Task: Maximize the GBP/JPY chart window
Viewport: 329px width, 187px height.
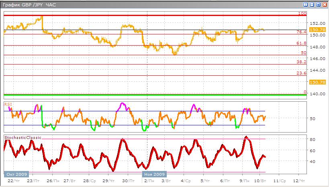Action: pyautogui.click(x=318, y=5)
